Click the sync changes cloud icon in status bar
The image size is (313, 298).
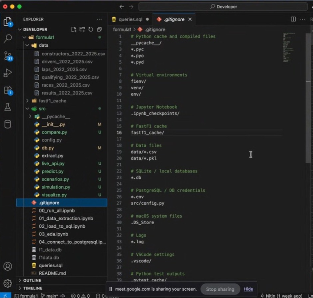(x=63, y=296)
